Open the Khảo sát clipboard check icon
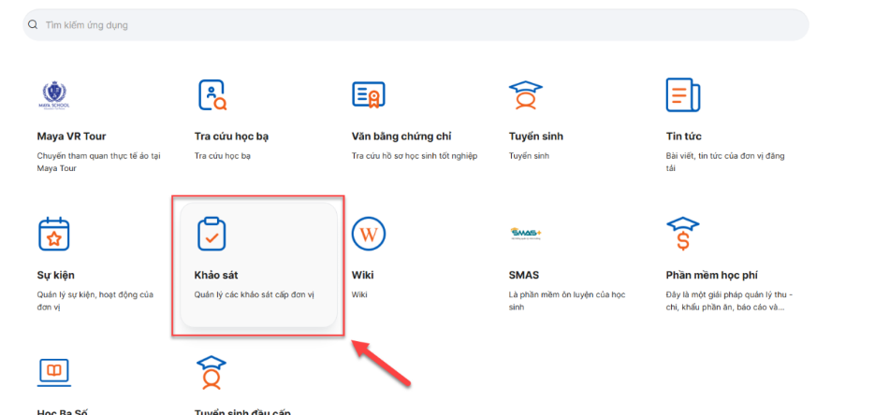 click(x=211, y=234)
